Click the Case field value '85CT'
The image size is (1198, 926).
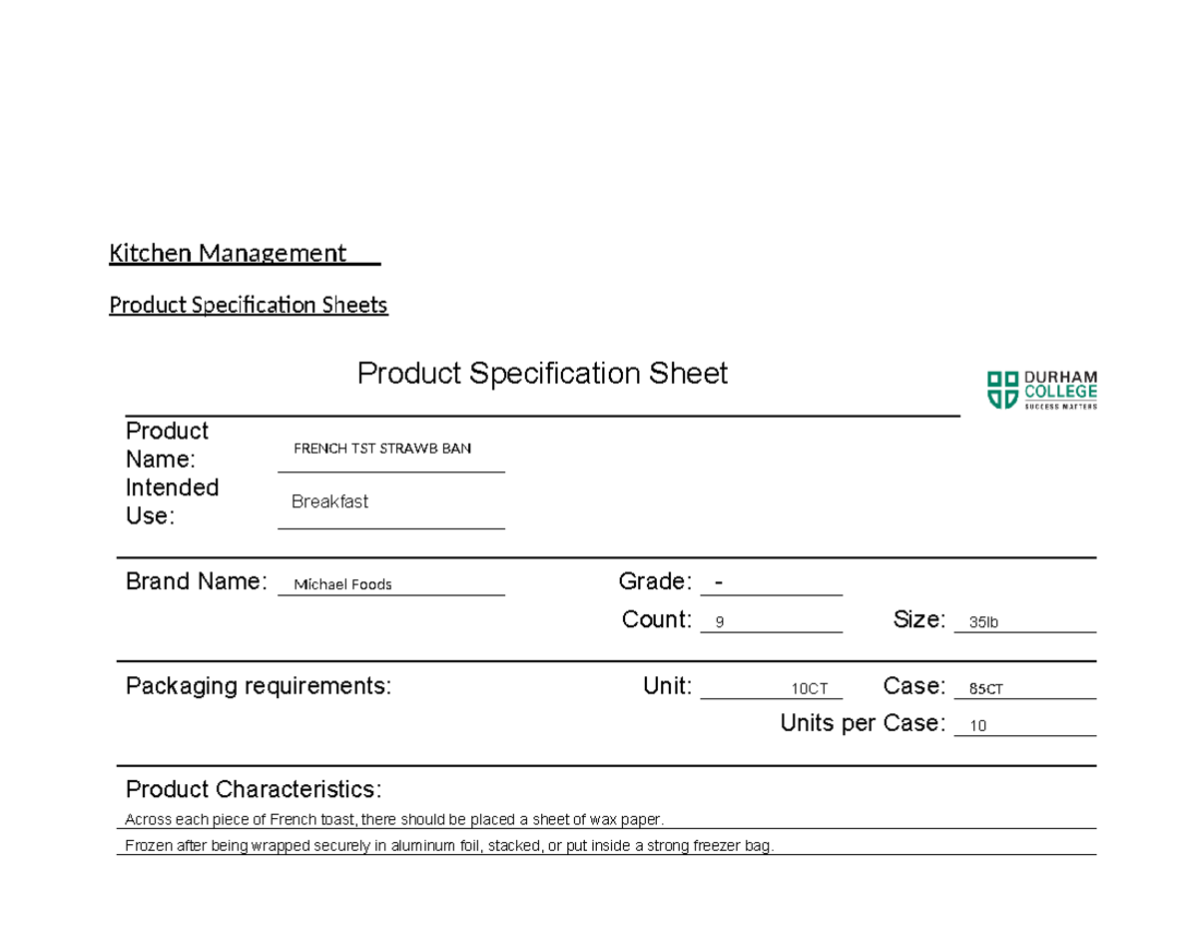[986, 689]
